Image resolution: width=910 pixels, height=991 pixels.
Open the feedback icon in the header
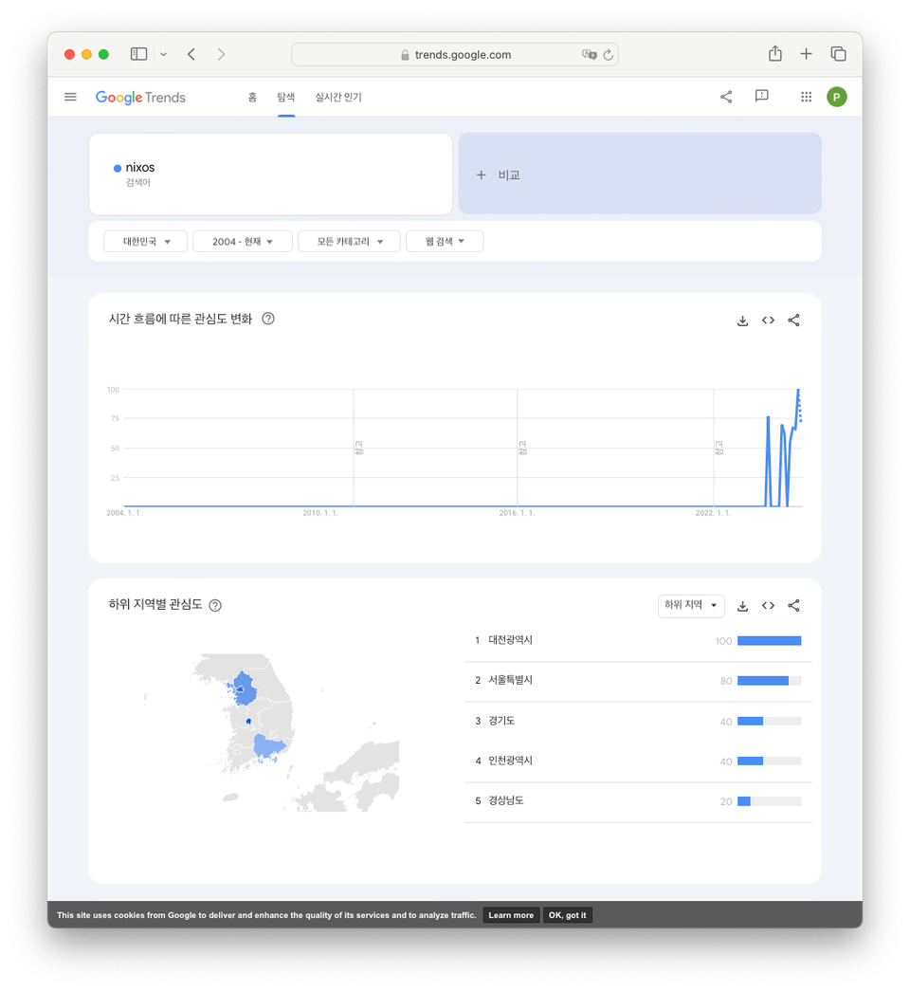761,96
